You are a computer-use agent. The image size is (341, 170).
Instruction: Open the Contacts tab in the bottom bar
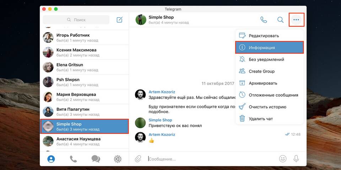click(51, 159)
